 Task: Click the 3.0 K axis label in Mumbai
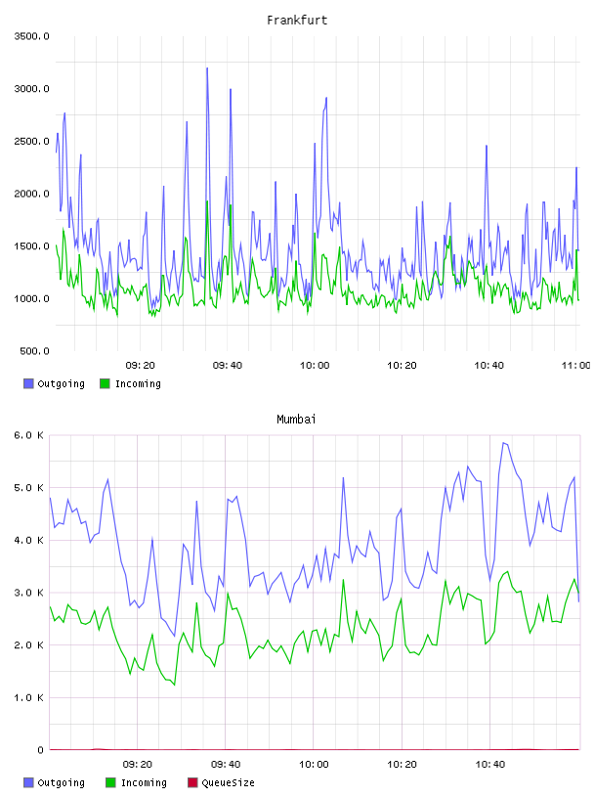[x=29, y=593]
